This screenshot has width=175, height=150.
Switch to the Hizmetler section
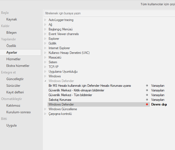[13, 59]
